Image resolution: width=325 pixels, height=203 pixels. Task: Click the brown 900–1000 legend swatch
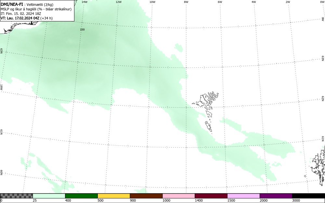click(146, 196)
